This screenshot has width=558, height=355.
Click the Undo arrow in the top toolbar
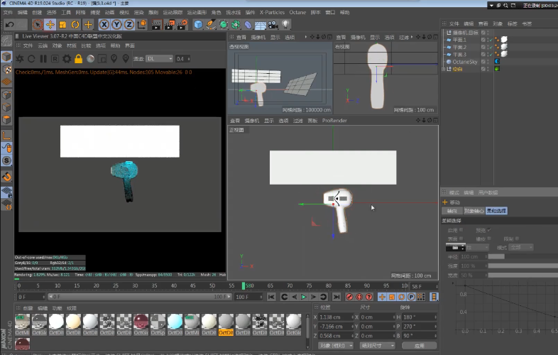click(x=11, y=25)
